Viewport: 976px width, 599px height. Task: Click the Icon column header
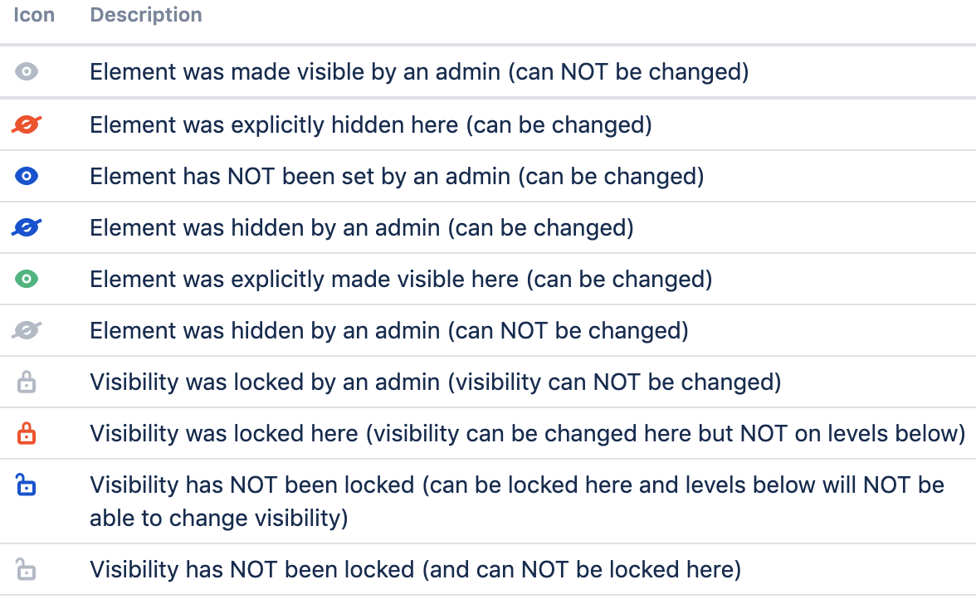[x=34, y=15]
